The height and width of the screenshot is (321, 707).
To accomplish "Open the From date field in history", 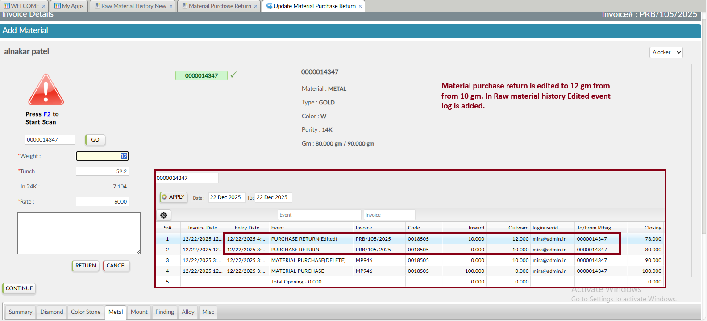I will point(226,197).
